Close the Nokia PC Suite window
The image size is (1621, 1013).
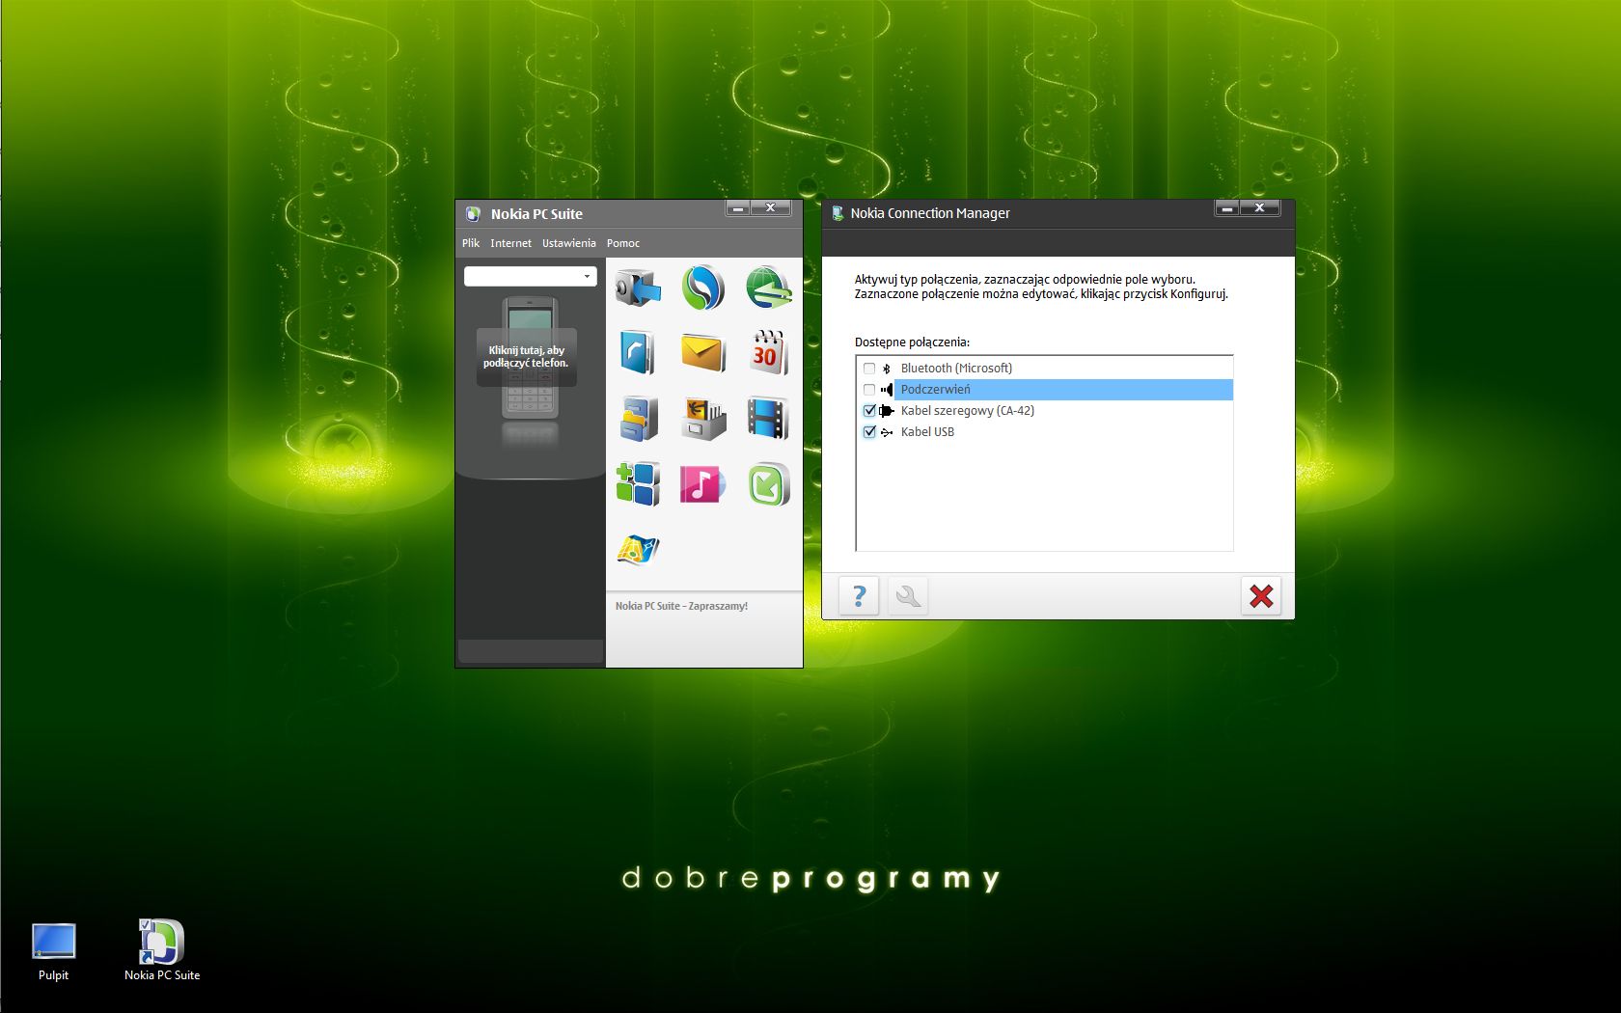point(771,207)
